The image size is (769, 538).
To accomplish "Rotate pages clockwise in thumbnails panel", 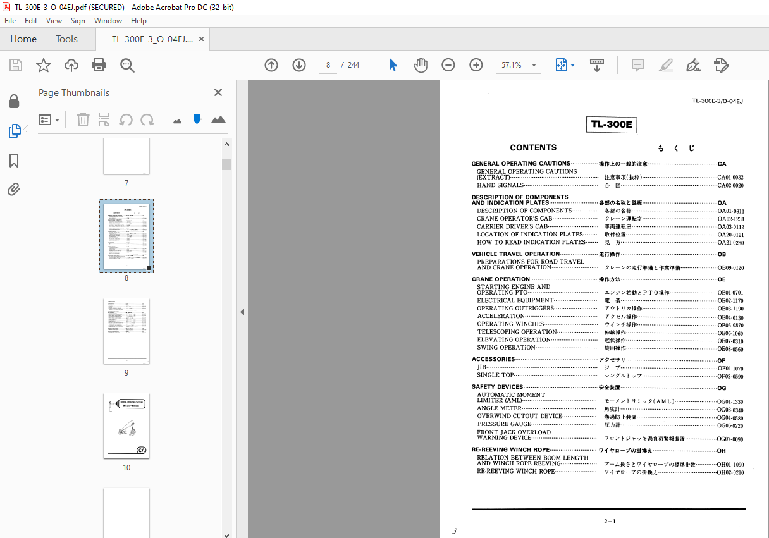I will point(147,119).
